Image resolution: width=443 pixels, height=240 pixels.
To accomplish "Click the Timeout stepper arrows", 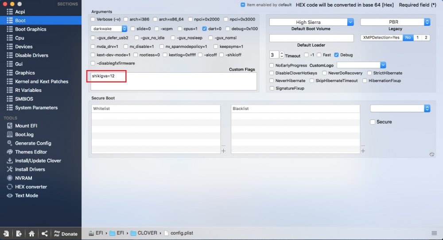I will tap(282, 55).
